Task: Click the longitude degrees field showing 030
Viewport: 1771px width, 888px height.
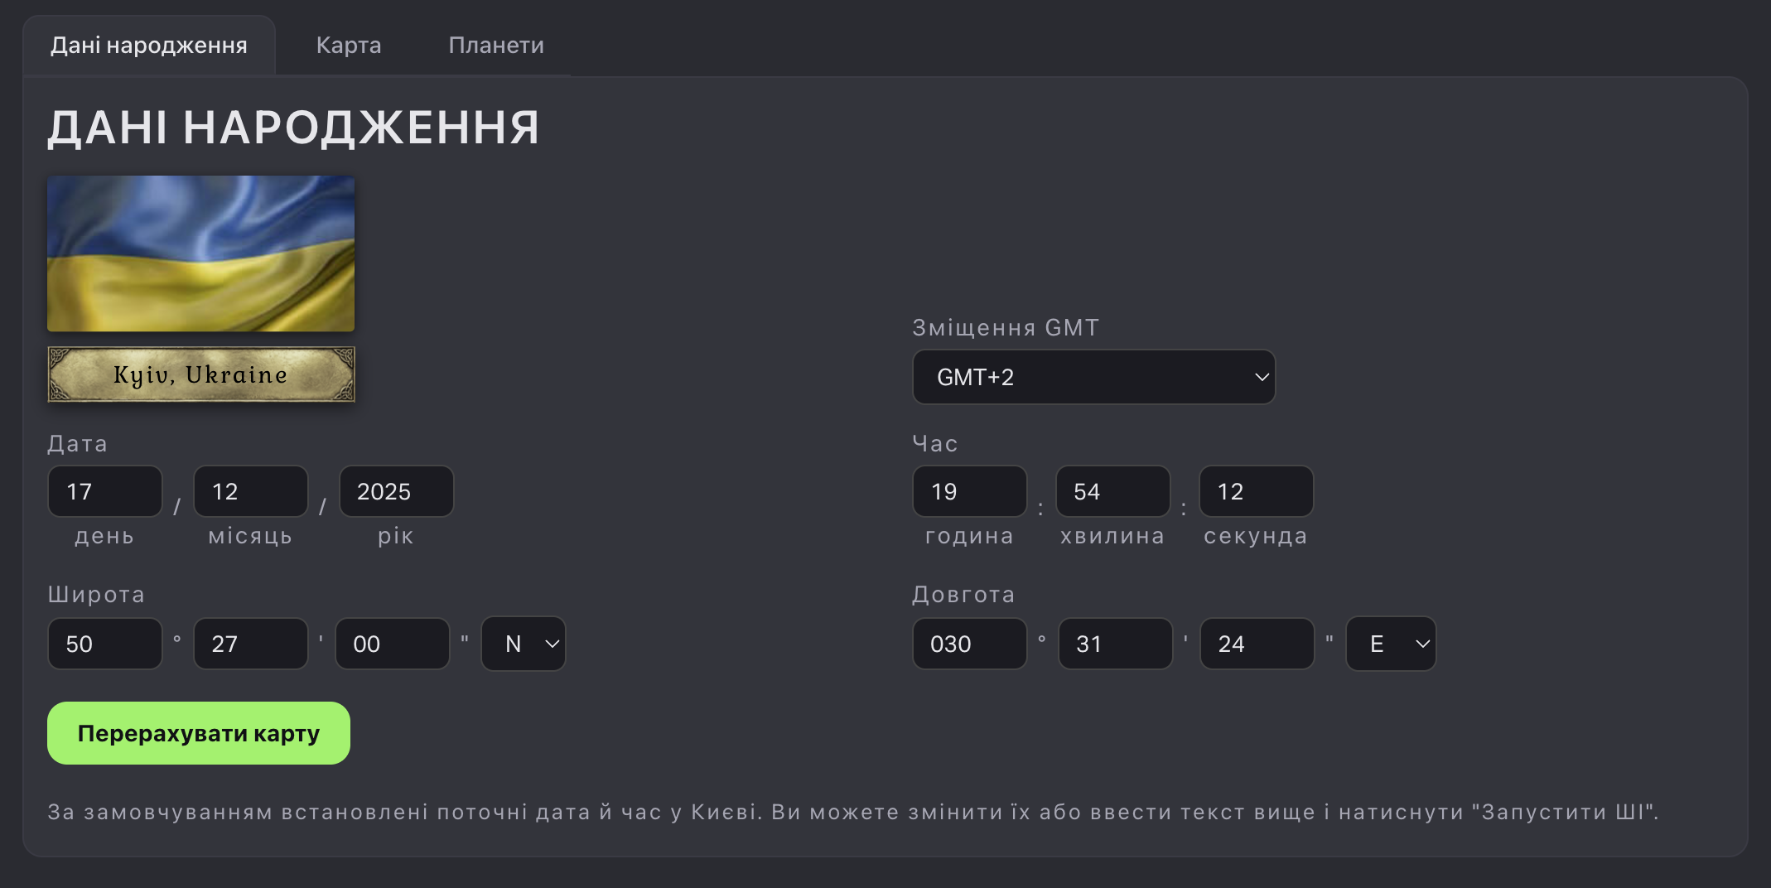Action: (x=970, y=644)
